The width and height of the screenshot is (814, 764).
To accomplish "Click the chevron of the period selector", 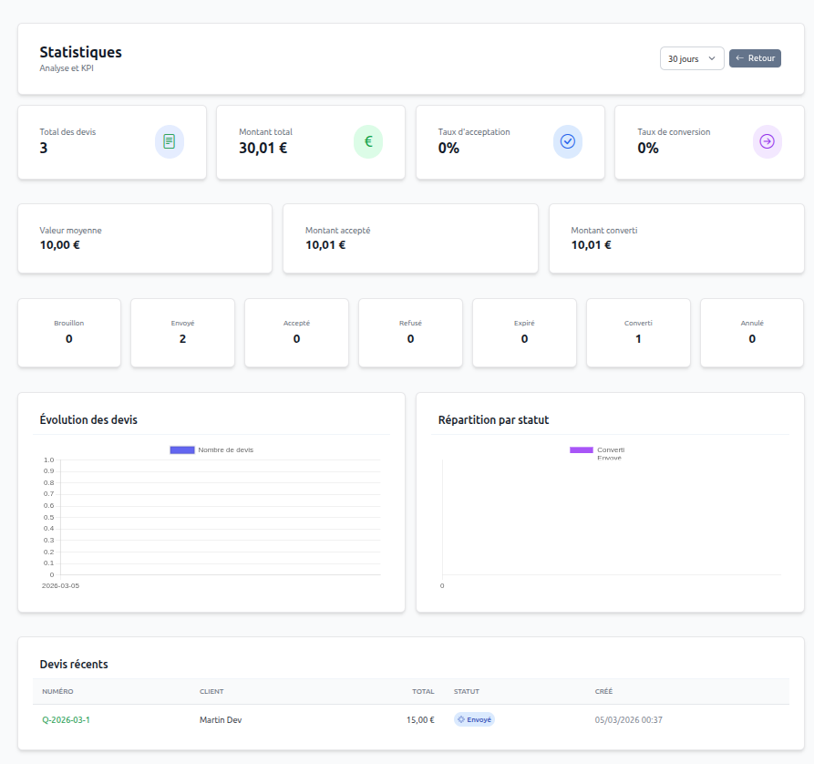I will 712,58.
